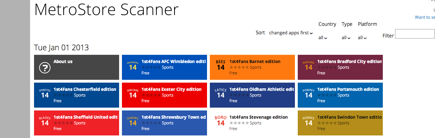Open the Sort 'changed apps first' dropdown
Image resolution: width=435 pixels, height=138 pixels.
coord(291,33)
